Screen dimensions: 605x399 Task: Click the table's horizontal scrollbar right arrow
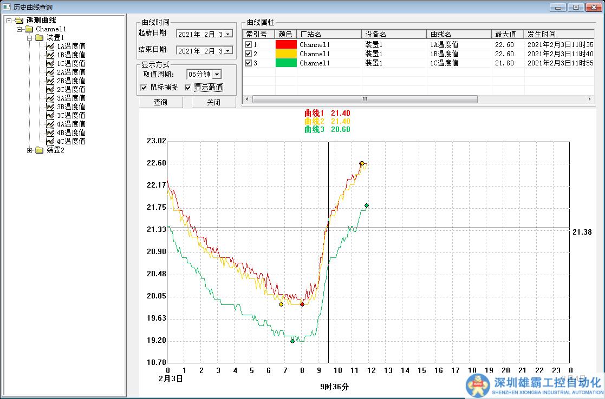(x=590, y=99)
